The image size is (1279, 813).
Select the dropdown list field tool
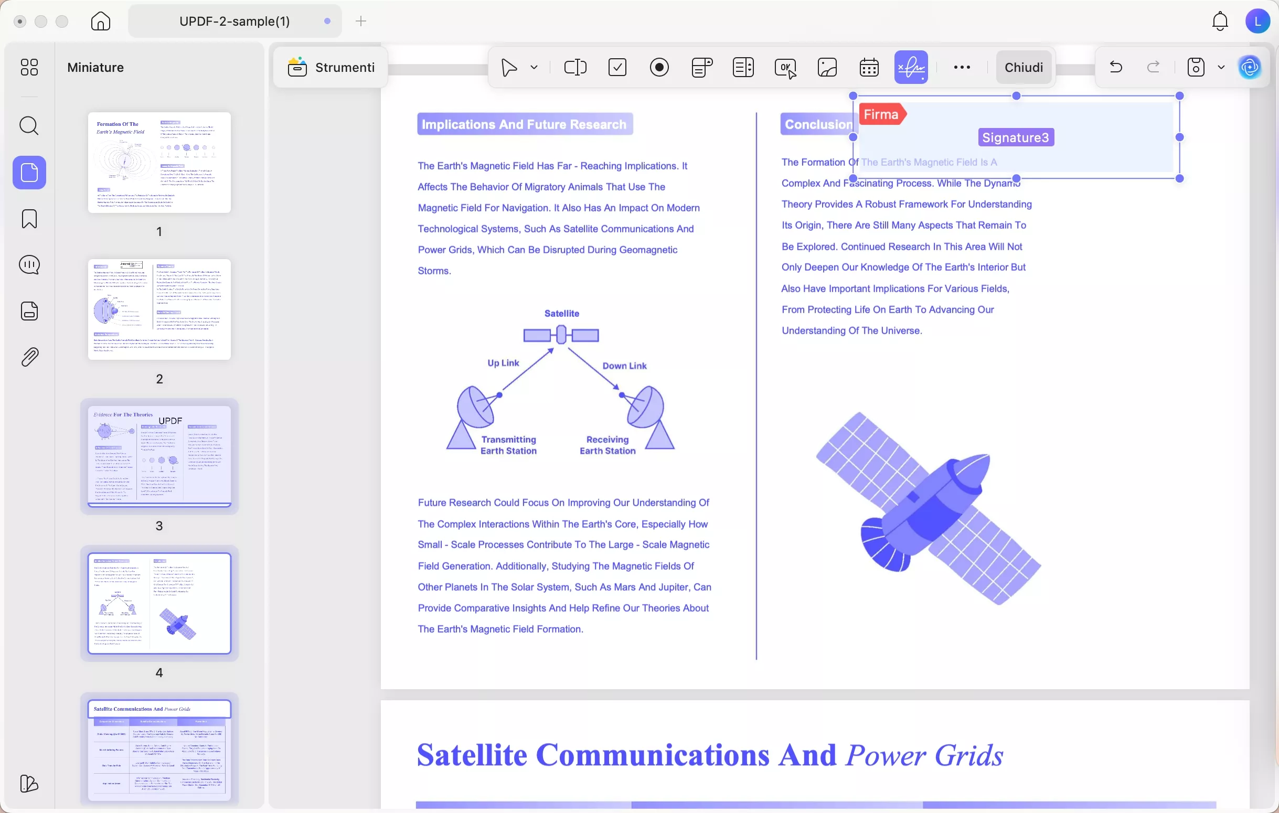click(701, 68)
